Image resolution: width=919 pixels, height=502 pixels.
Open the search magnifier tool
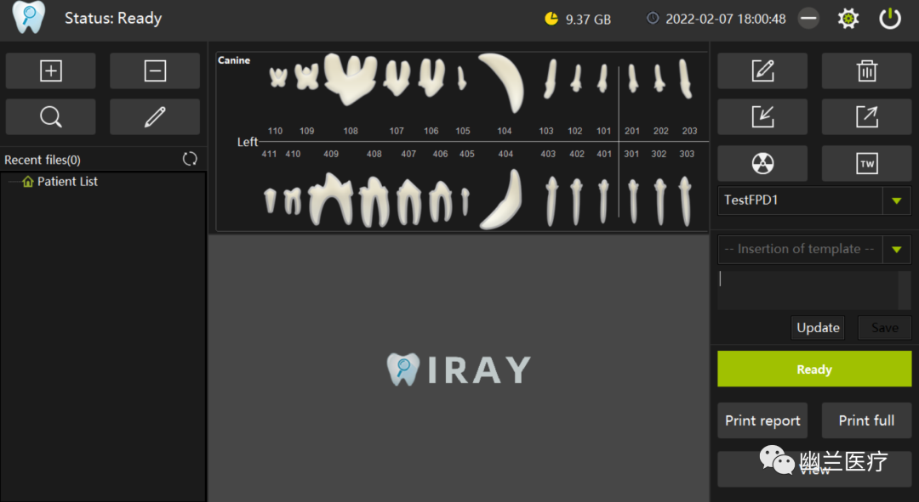pyautogui.click(x=50, y=116)
